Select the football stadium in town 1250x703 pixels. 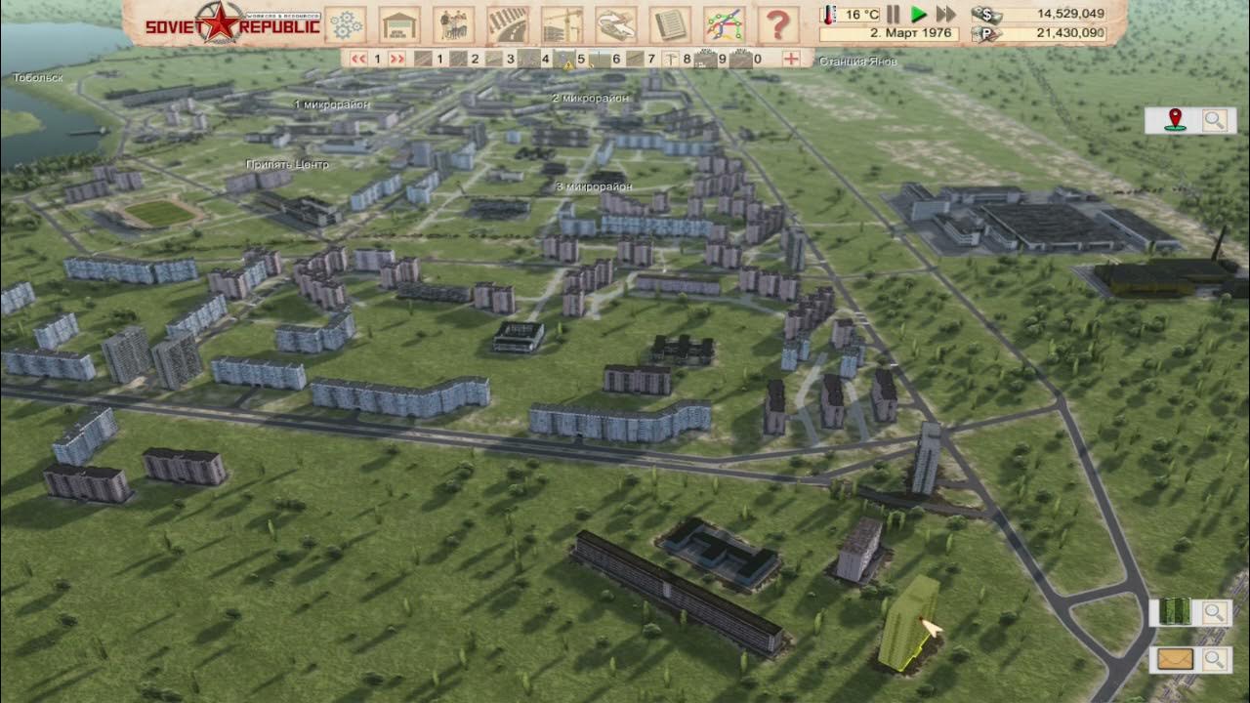coord(159,212)
